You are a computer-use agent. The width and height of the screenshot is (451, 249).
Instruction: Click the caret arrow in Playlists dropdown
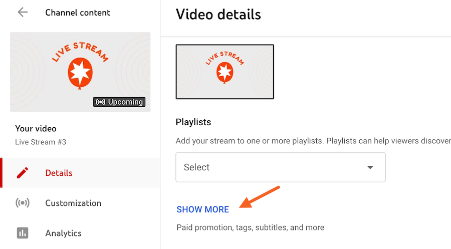coord(370,167)
